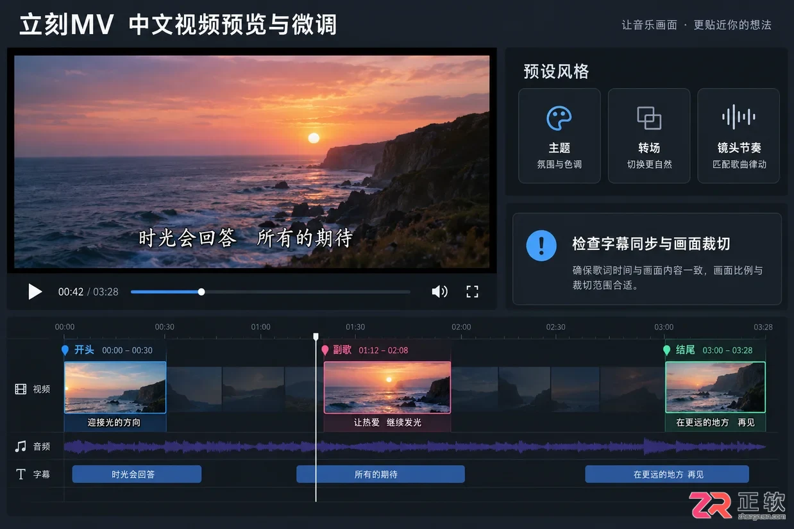Image resolution: width=794 pixels, height=529 pixels.
Task: Select the 在更远的地方 再见 subtitle clip
Action: [667, 474]
